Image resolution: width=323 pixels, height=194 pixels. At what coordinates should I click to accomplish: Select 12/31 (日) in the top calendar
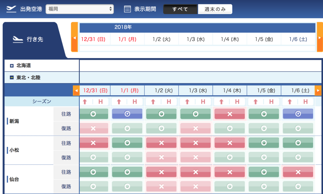pos(93,39)
